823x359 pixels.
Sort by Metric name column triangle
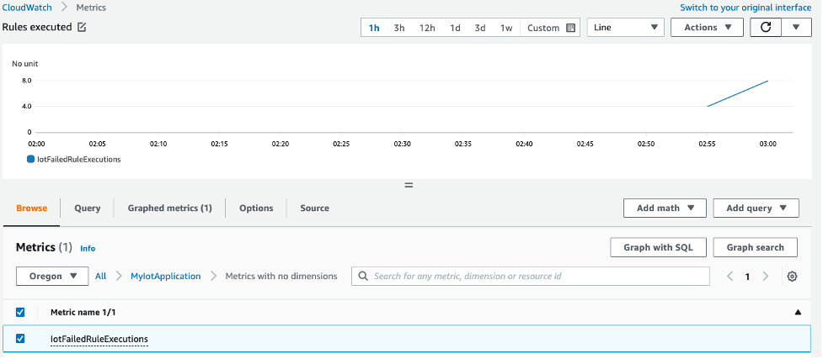click(798, 313)
